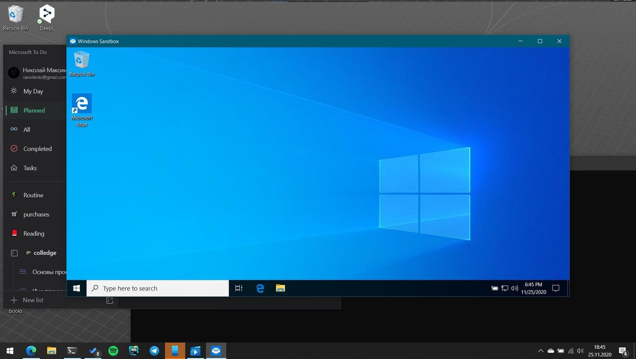636x359 pixels.
Task: Click New list in To Do
Action: click(x=33, y=300)
